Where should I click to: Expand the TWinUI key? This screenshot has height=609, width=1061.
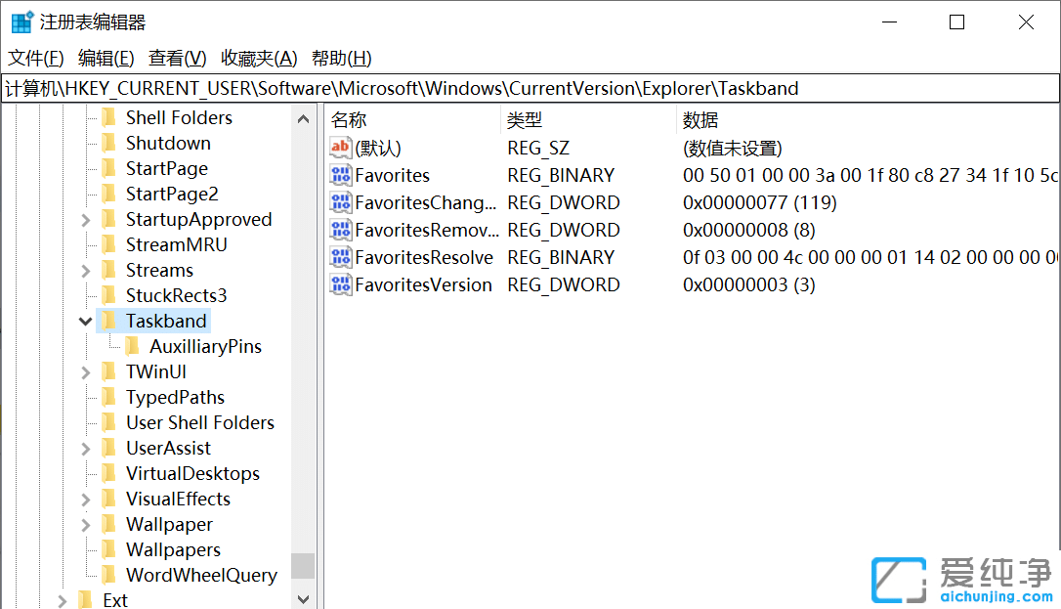pyautogui.click(x=85, y=371)
